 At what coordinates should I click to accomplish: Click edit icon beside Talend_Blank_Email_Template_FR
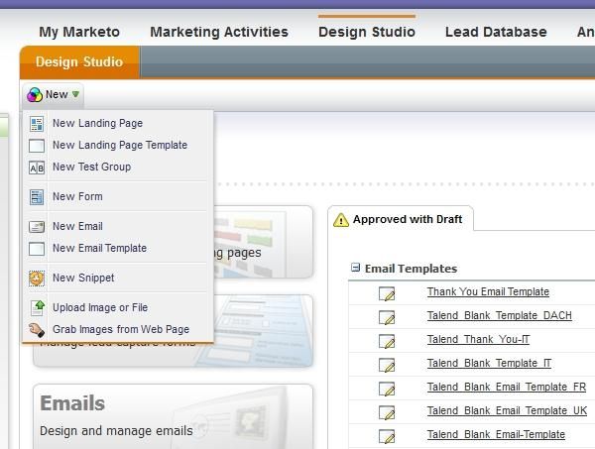[x=387, y=389]
